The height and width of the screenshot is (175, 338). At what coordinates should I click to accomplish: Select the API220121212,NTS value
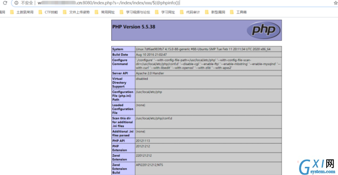tap(149, 165)
